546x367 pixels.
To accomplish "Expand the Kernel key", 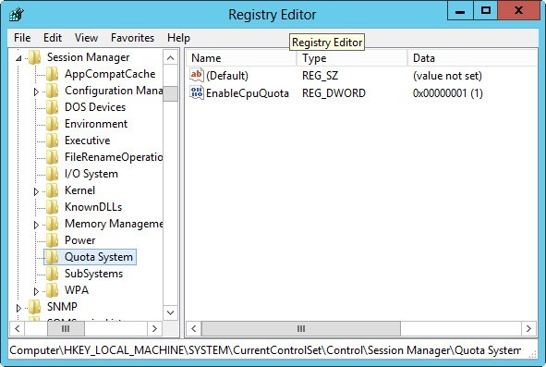I will coord(36,191).
